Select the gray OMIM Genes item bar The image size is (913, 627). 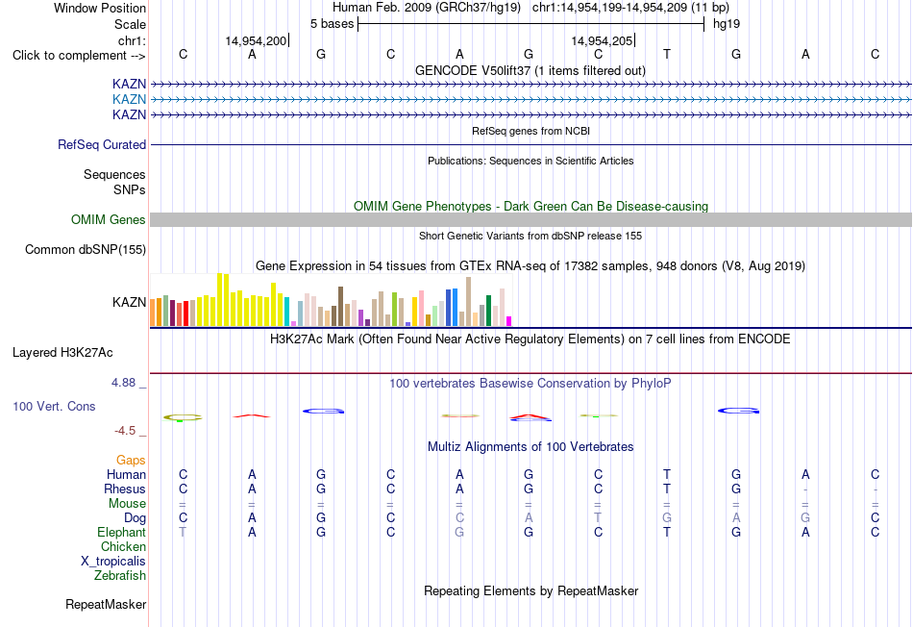(x=531, y=219)
